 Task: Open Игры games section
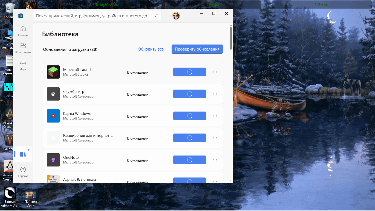23,65
